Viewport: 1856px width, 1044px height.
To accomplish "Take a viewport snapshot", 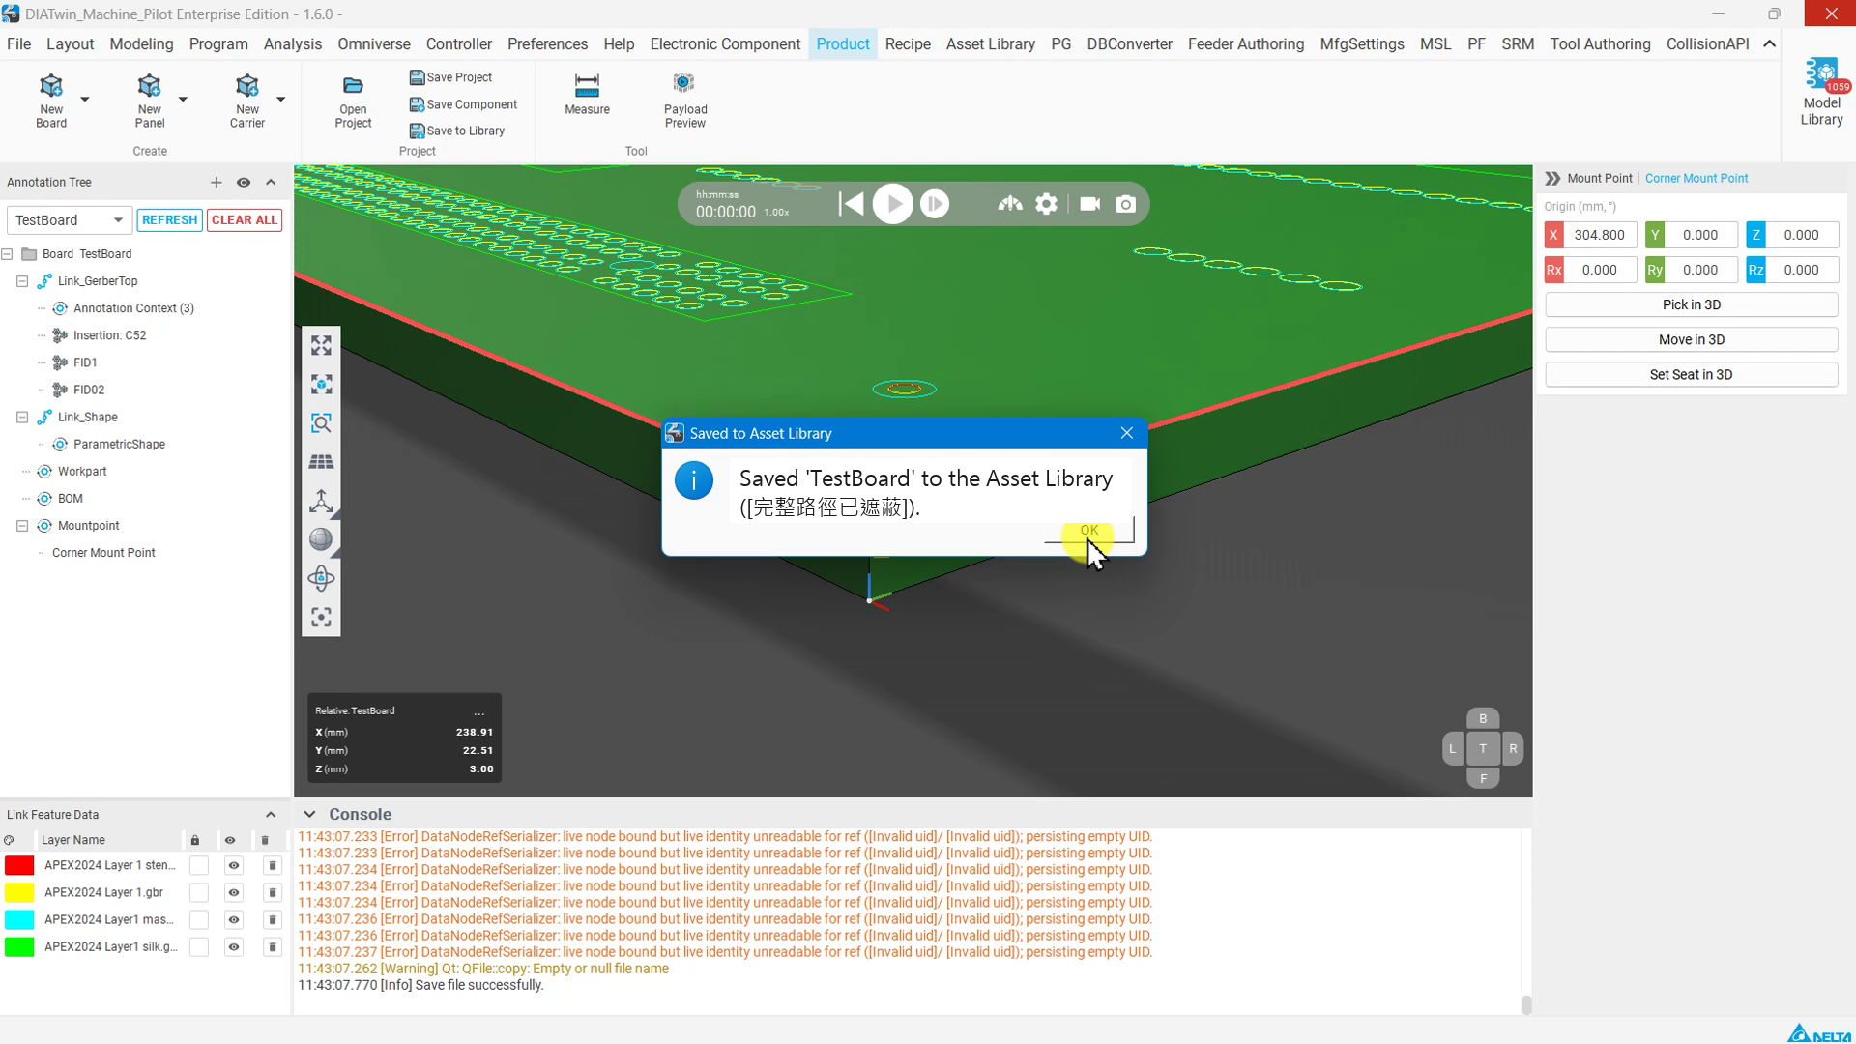I will point(1126,204).
